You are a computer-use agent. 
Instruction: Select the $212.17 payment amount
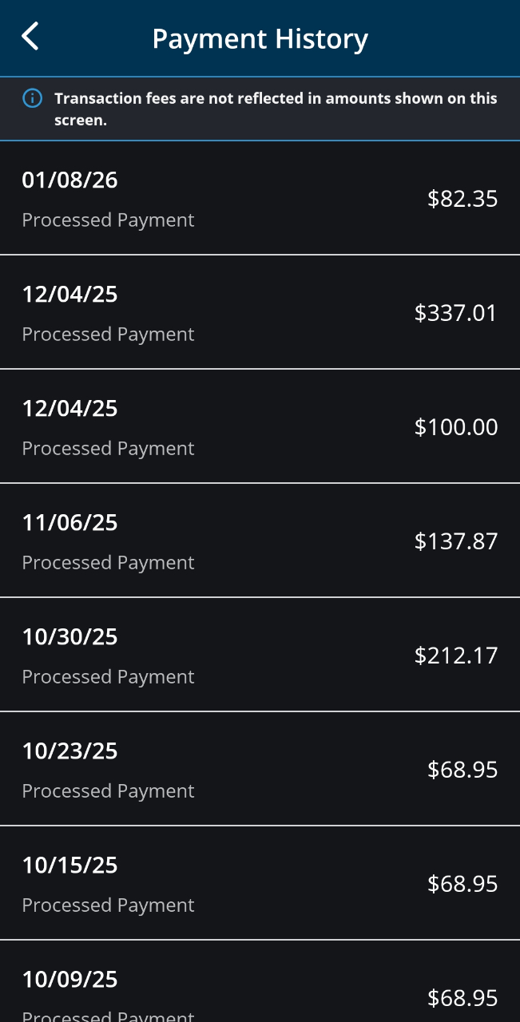[455, 656]
